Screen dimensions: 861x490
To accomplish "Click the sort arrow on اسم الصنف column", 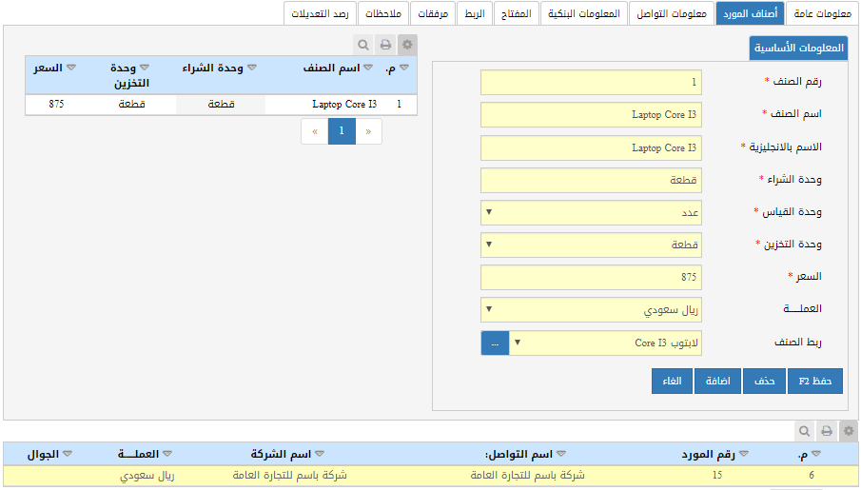I will pyautogui.click(x=368, y=69).
